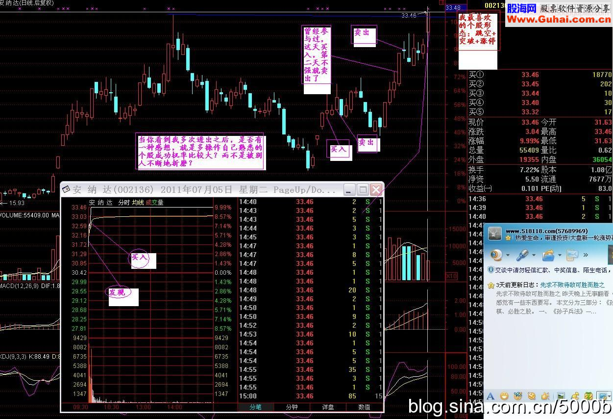Select the 14:53 trade row with volume 10
The width and height of the screenshot is (613, 419).
(x=310, y=334)
